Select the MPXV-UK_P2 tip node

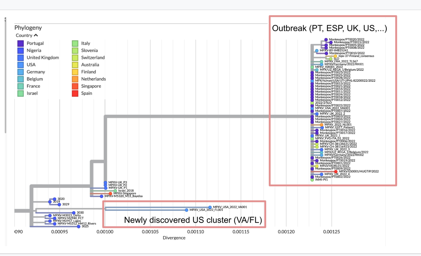(106, 185)
